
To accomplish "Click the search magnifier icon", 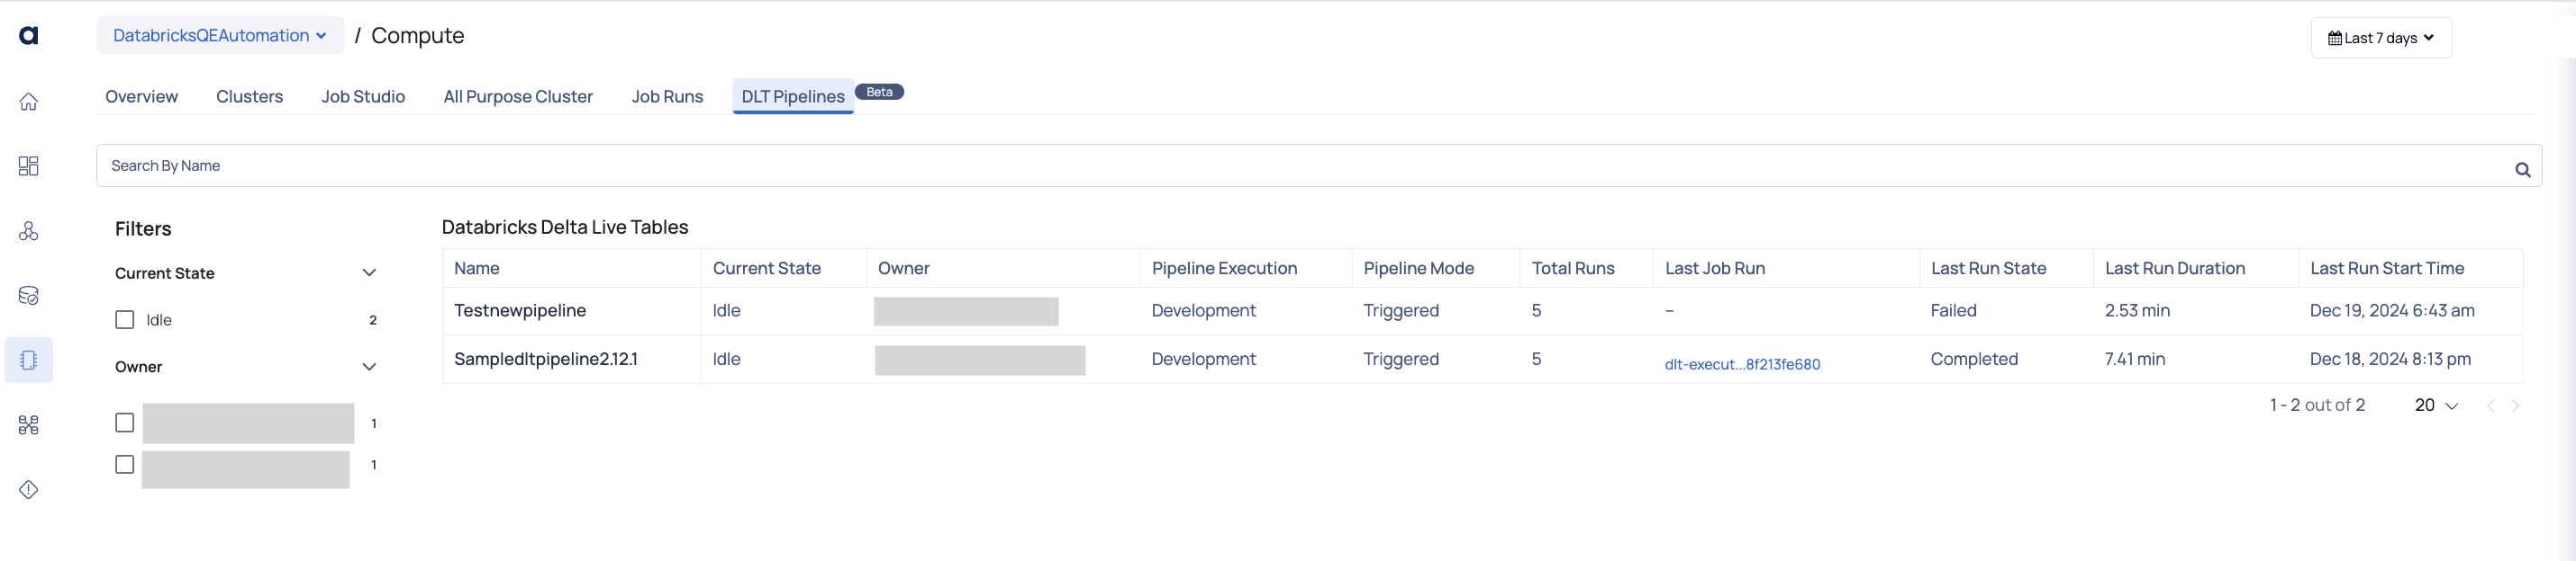I will tap(2522, 170).
